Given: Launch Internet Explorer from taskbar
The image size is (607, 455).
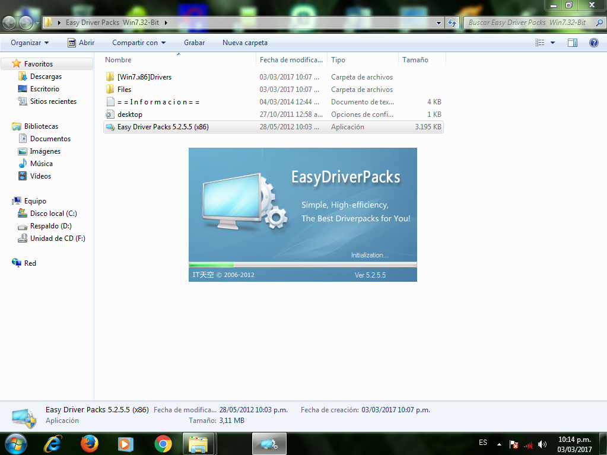Looking at the screenshot, I should (53, 444).
